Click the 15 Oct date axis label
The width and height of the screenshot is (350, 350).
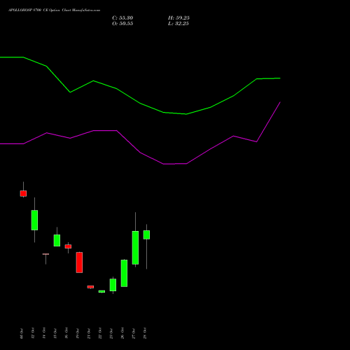point(55,333)
